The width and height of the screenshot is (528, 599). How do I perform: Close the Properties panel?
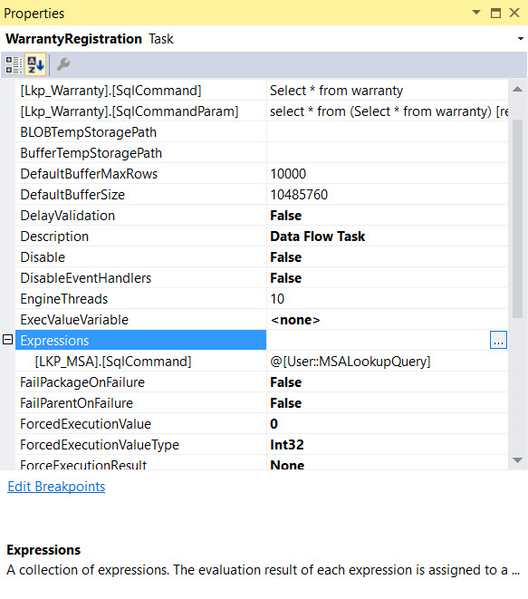514,13
